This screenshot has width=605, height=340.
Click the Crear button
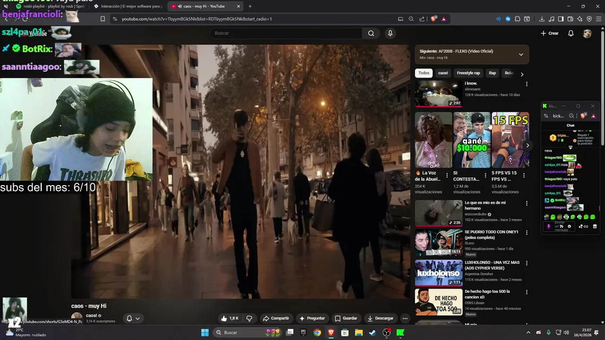[550, 34]
